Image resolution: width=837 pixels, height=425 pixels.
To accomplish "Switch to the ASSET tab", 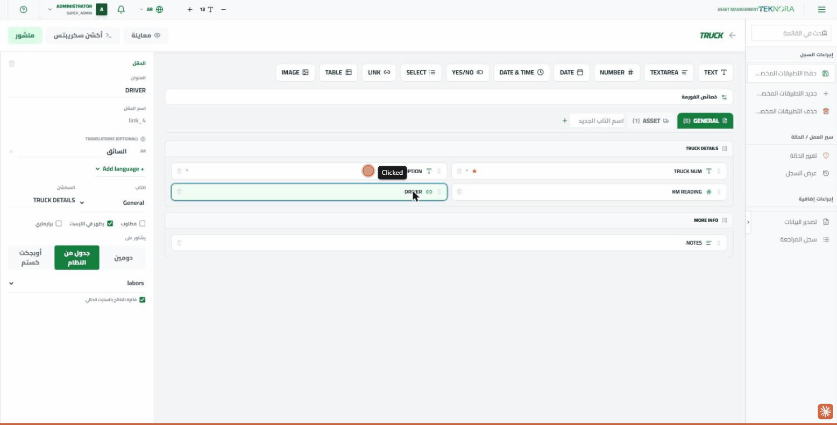I will (651, 121).
